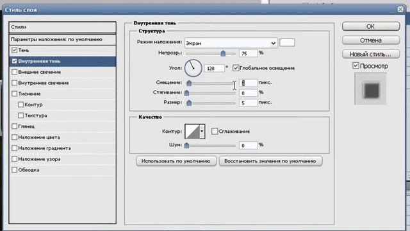Click the Стягивание slider handle
This screenshot has height=231, width=410.
click(x=186, y=93)
